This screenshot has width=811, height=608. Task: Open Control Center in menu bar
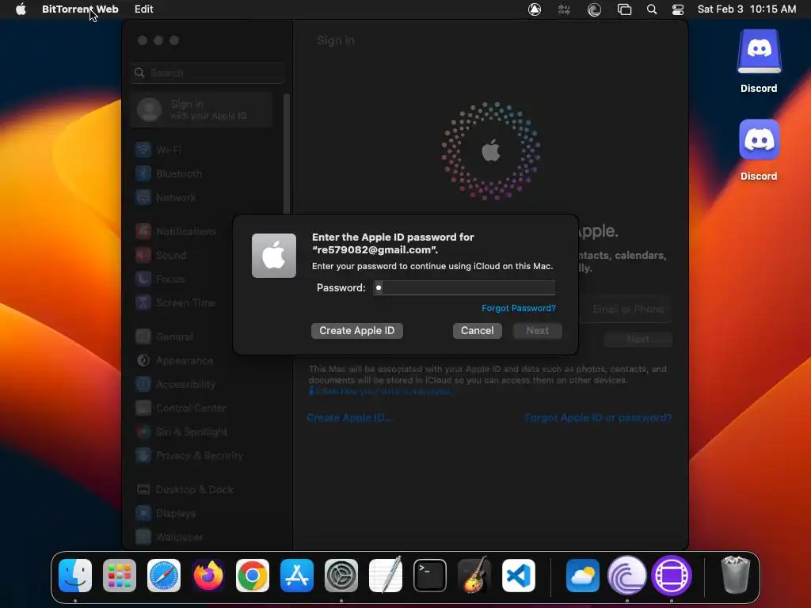678,9
